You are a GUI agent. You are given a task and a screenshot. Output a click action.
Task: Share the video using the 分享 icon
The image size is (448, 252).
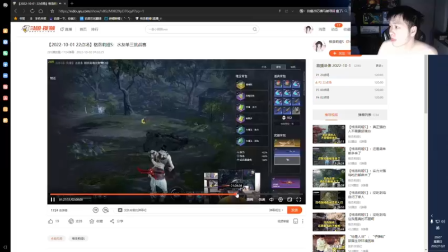point(112,221)
